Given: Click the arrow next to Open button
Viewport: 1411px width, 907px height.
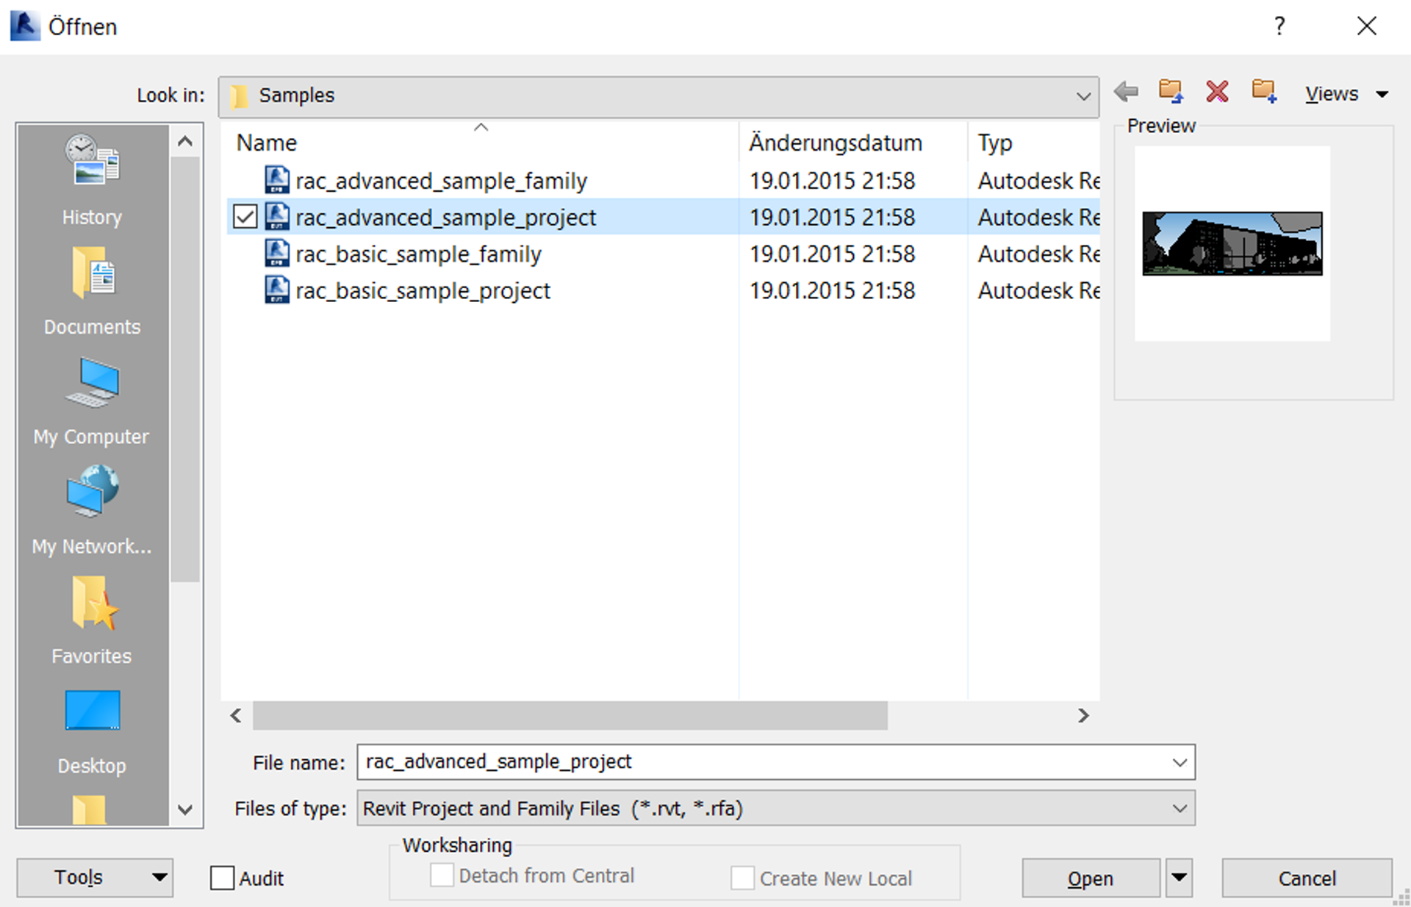Looking at the screenshot, I should point(1179,878).
